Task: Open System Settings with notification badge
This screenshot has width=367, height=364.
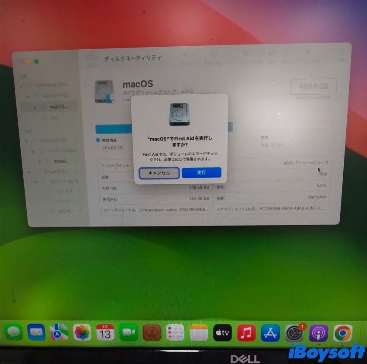Action: pyautogui.click(x=294, y=333)
